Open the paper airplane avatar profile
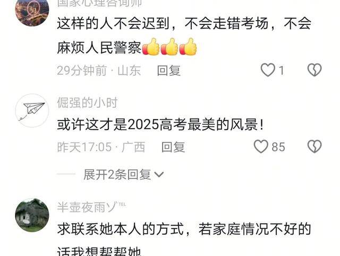Image resolution: width=340 pixels, height=256 pixels. 32,110
